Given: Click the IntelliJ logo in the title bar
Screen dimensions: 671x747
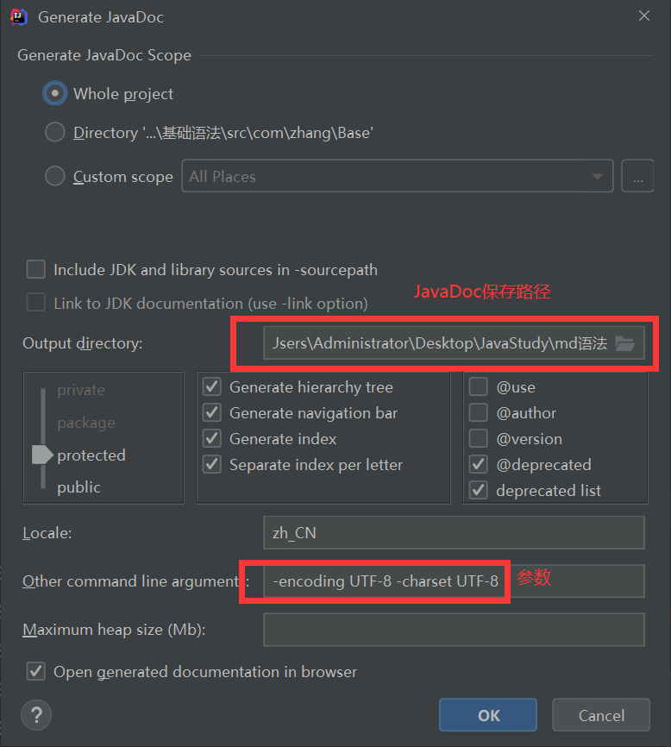Looking at the screenshot, I should tap(19, 16).
